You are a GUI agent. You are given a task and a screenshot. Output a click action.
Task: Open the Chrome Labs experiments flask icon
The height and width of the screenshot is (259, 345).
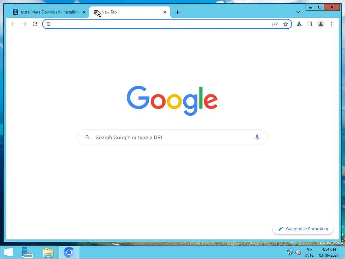click(299, 24)
